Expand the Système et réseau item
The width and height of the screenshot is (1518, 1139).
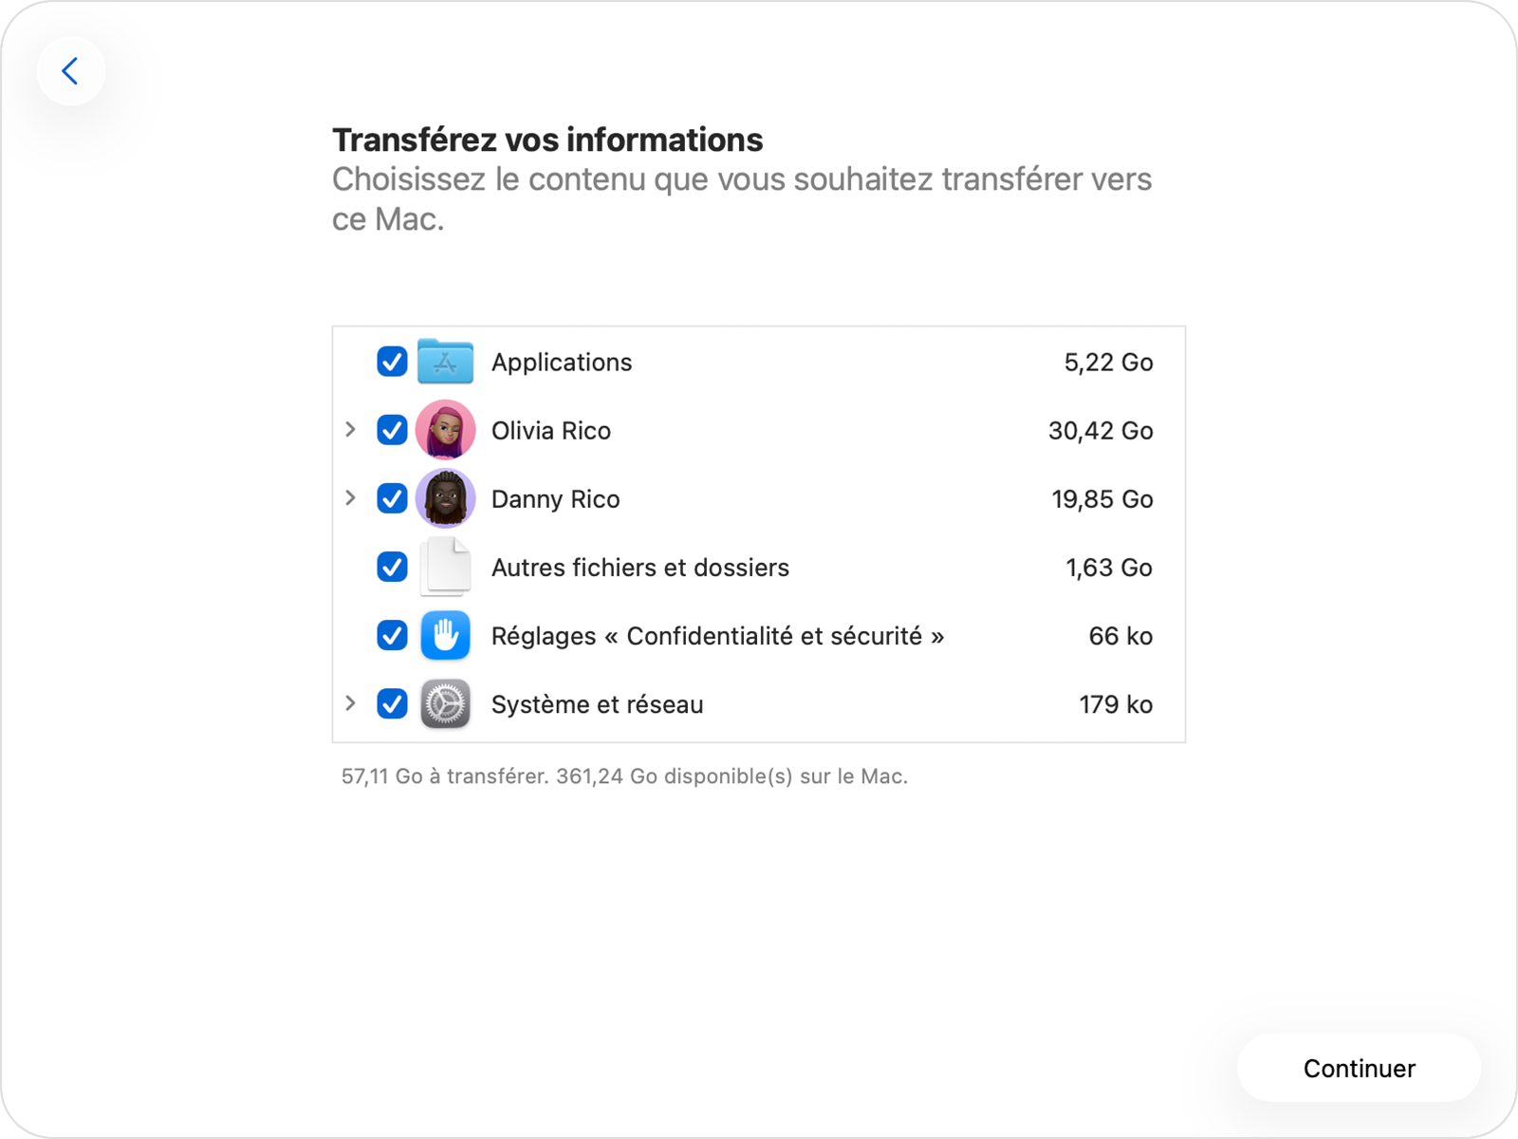(351, 703)
